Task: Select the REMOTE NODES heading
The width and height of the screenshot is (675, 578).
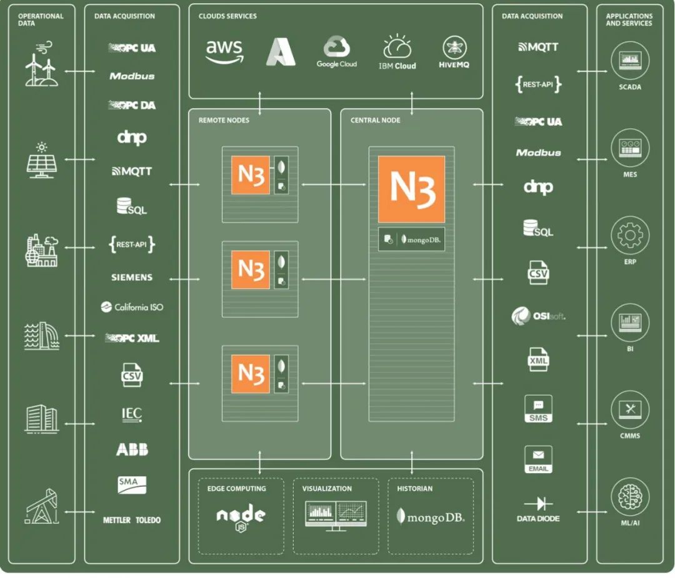Action: tap(224, 120)
